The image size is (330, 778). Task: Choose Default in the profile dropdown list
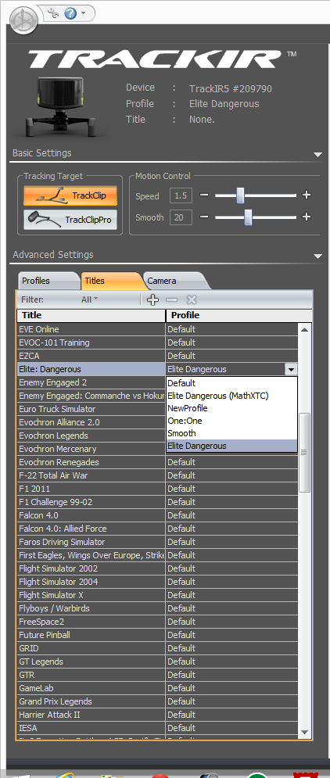coord(231,383)
